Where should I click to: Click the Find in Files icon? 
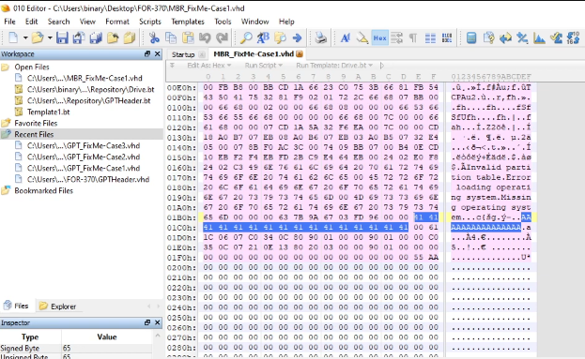click(x=280, y=37)
